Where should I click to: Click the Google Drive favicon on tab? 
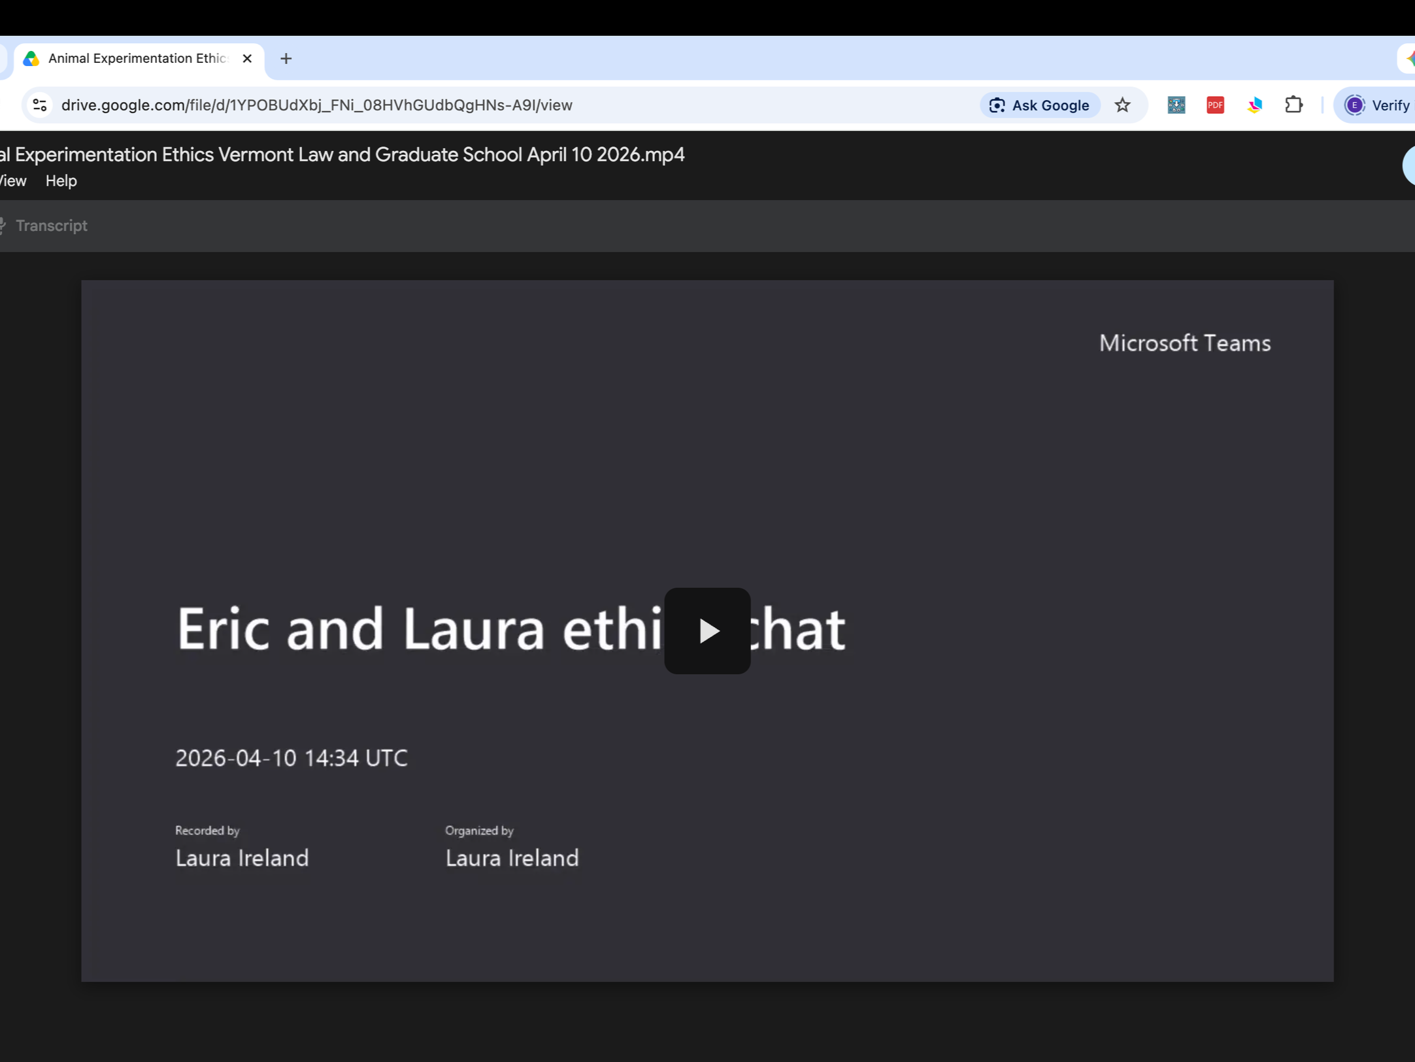pos(31,58)
